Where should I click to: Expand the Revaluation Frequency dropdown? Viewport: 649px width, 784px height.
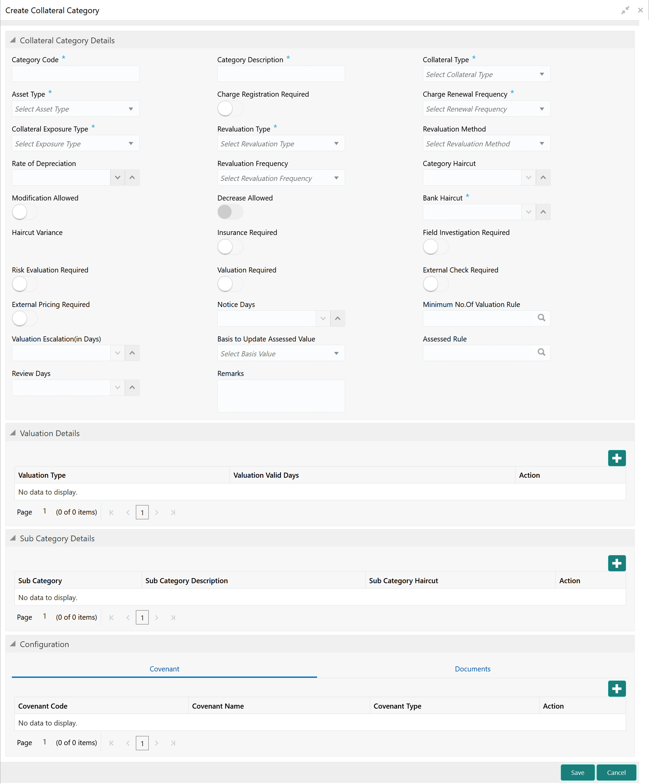[x=281, y=178]
